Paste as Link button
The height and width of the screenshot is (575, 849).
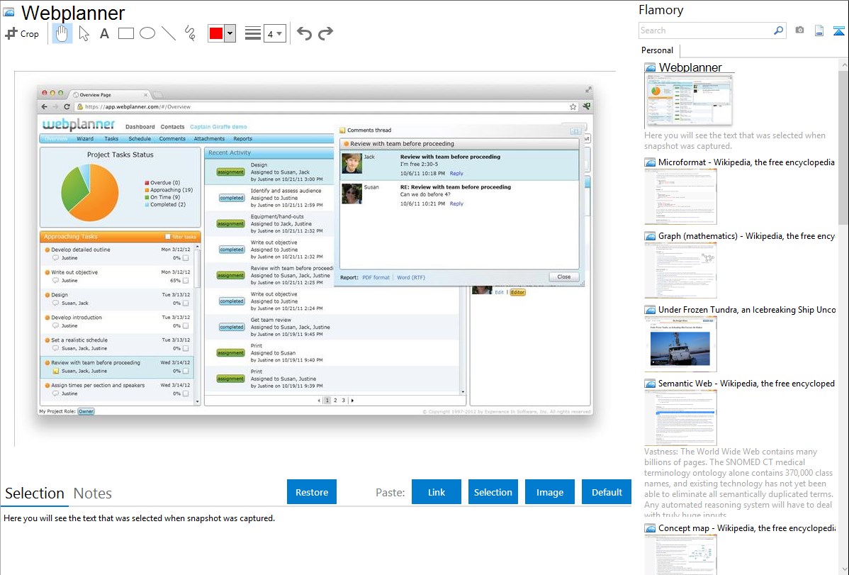pos(437,492)
